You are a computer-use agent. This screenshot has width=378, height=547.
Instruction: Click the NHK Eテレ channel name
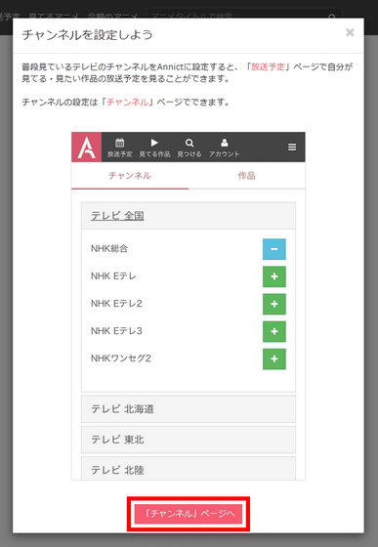point(113,276)
